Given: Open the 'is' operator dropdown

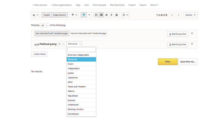Looking at the screenshot, I should (61, 44).
